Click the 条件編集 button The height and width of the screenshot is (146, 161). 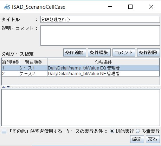click(x=99, y=53)
